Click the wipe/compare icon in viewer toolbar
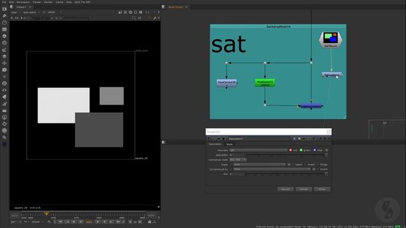406x228 pixels. [120, 12]
